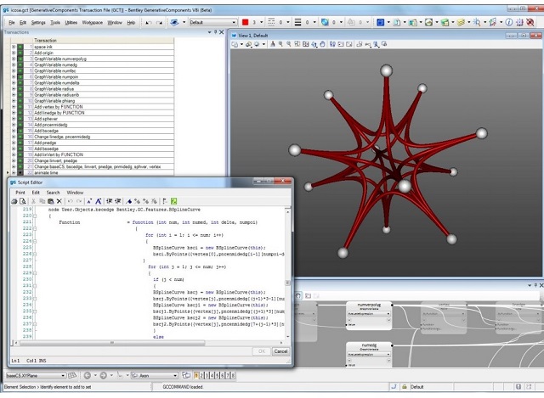Click the OK button in Script Editor

(x=261, y=351)
